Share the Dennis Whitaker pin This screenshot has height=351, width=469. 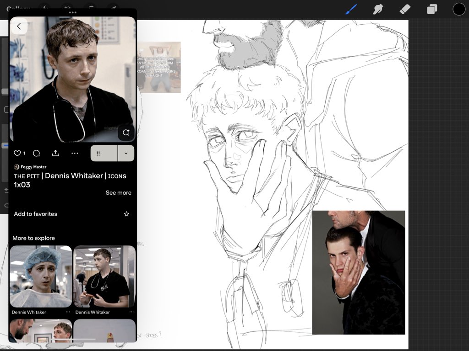(55, 154)
